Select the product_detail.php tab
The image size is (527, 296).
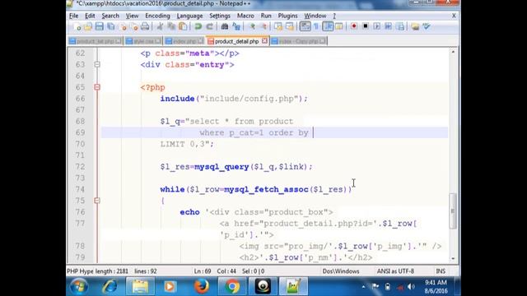coord(236,41)
